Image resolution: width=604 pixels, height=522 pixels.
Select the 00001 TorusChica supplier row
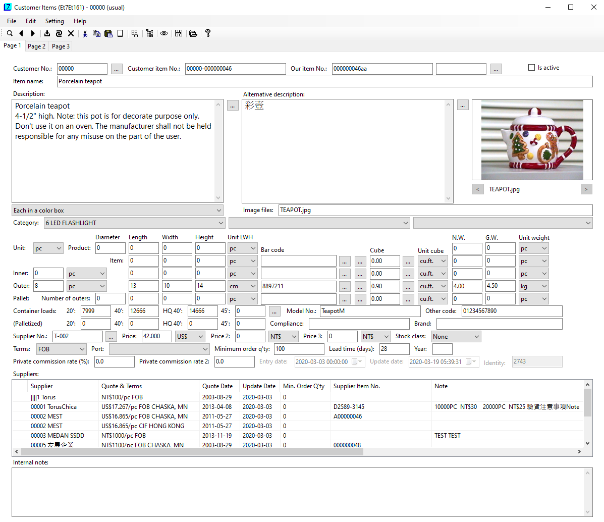tap(299, 407)
